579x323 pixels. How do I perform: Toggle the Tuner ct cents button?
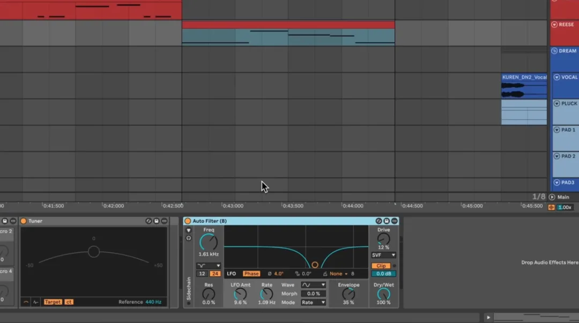69,302
